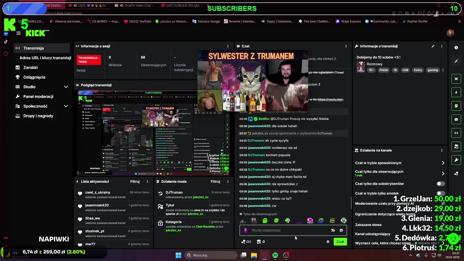The width and height of the screenshot is (464, 261).
Task: Open Osiągnięcia in the left menu
Action: [34, 77]
